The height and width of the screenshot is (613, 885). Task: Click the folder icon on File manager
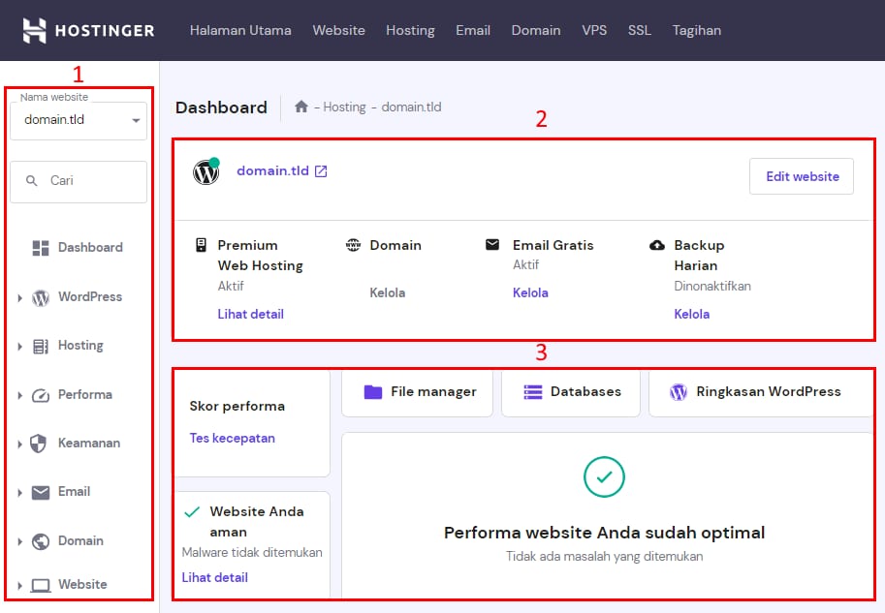[x=373, y=392]
